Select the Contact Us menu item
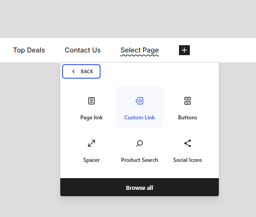 tap(82, 50)
